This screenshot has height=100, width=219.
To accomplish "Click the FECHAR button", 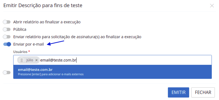I will coord(203,92).
